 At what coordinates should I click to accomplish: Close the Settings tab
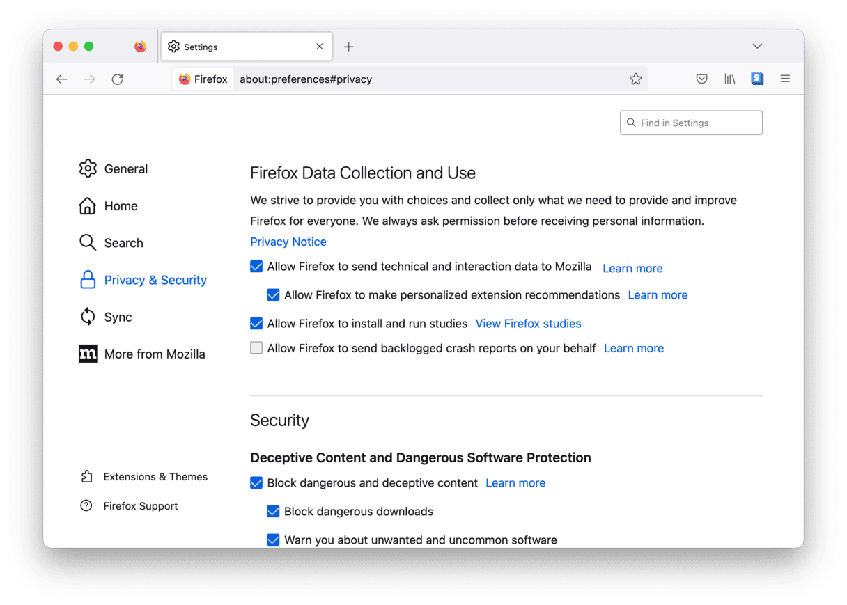tap(320, 47)
